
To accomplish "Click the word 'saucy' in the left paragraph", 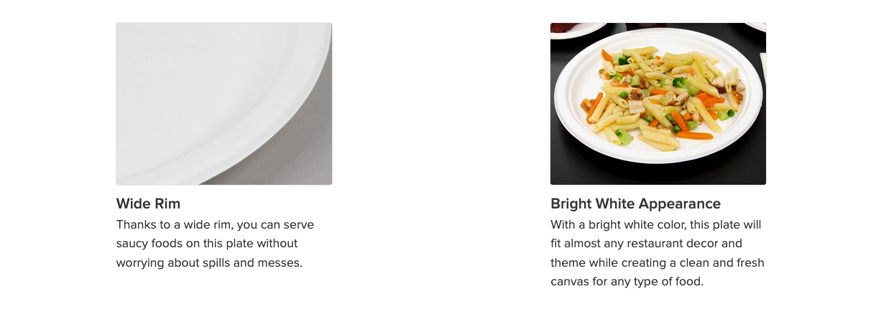I will tap(132, 244).
